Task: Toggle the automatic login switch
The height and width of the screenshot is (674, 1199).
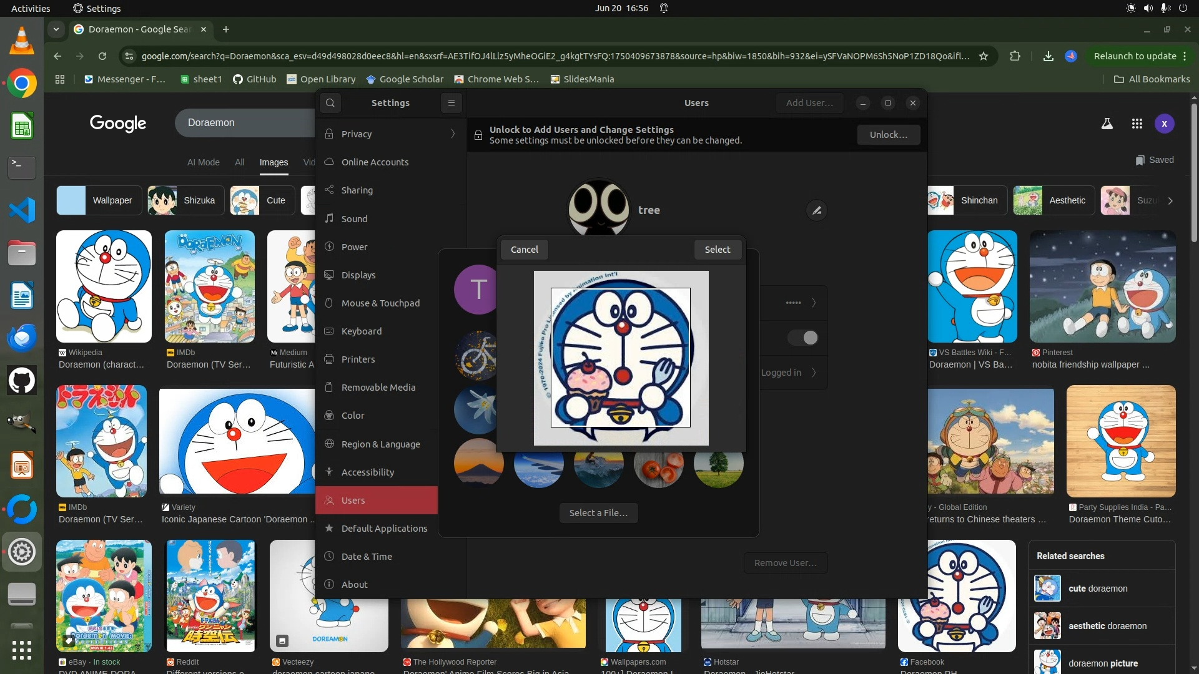Action: [802, 338]
